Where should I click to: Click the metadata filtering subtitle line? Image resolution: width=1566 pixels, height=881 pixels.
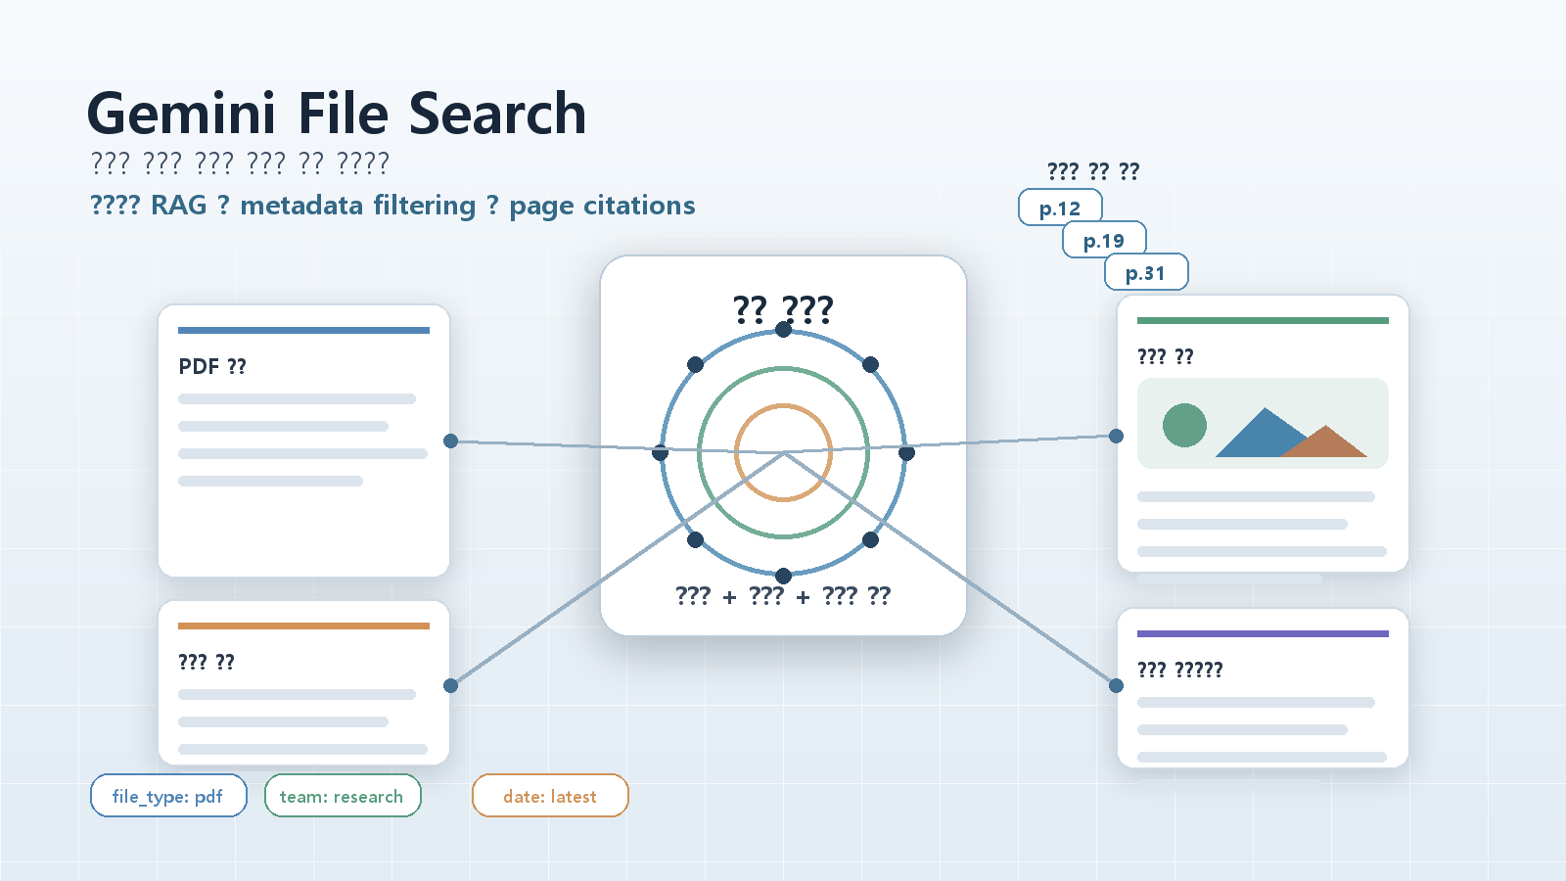click(x=392, y=206)
